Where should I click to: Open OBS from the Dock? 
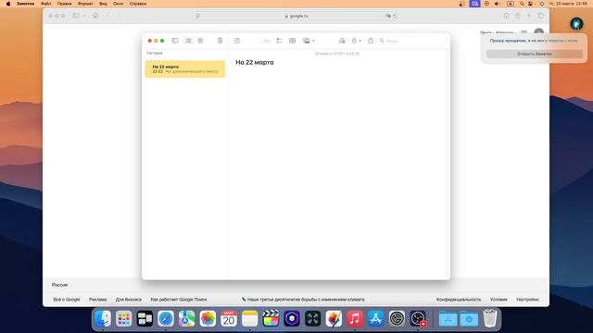tap(418, 318)
